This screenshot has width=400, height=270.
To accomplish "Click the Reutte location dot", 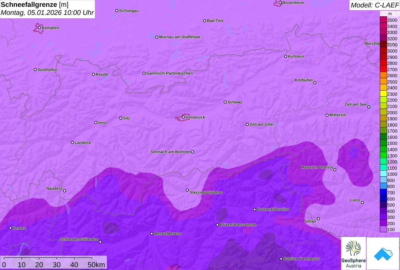I will (93, 74).
